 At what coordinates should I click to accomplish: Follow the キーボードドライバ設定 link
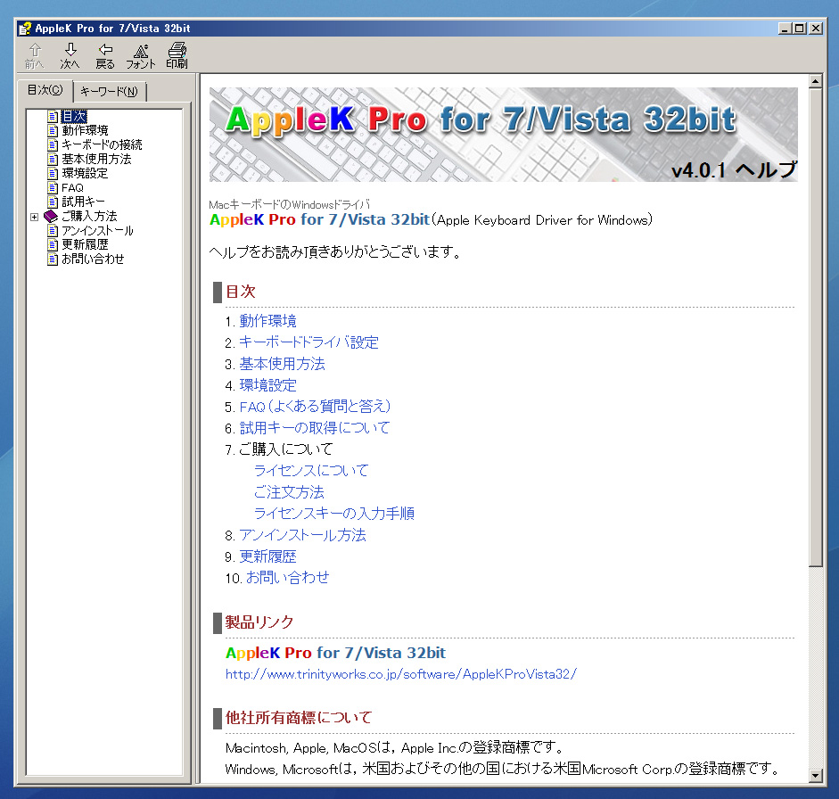tap(308, 342)
